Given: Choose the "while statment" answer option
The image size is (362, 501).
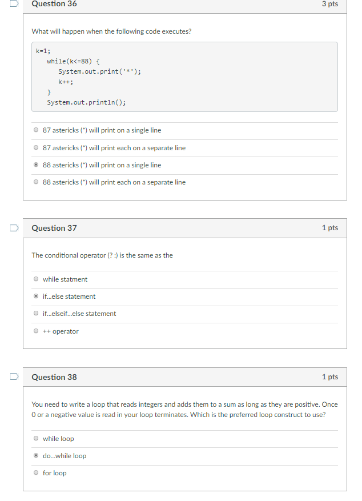Looking at the screenshot, I should pyautogui.click(x=35, y=279).
